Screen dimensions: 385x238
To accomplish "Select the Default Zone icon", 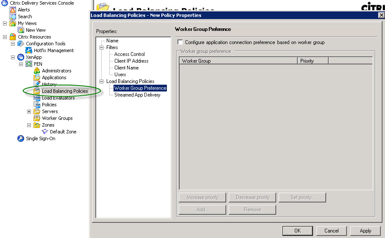I will [45, 132].
